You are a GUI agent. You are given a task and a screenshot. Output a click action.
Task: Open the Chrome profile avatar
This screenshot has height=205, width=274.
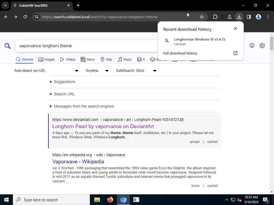[x=258, y=17]
